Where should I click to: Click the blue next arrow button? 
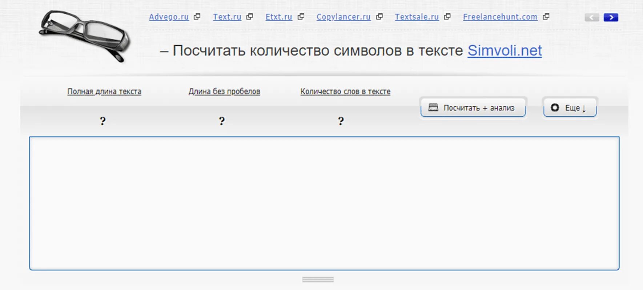coord(611,17)
